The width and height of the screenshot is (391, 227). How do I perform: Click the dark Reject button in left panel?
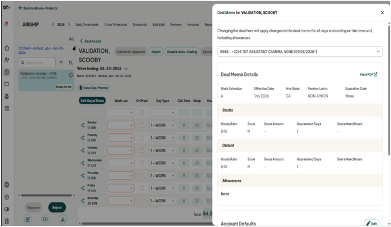pyautogui.click(x=57, y=207)
